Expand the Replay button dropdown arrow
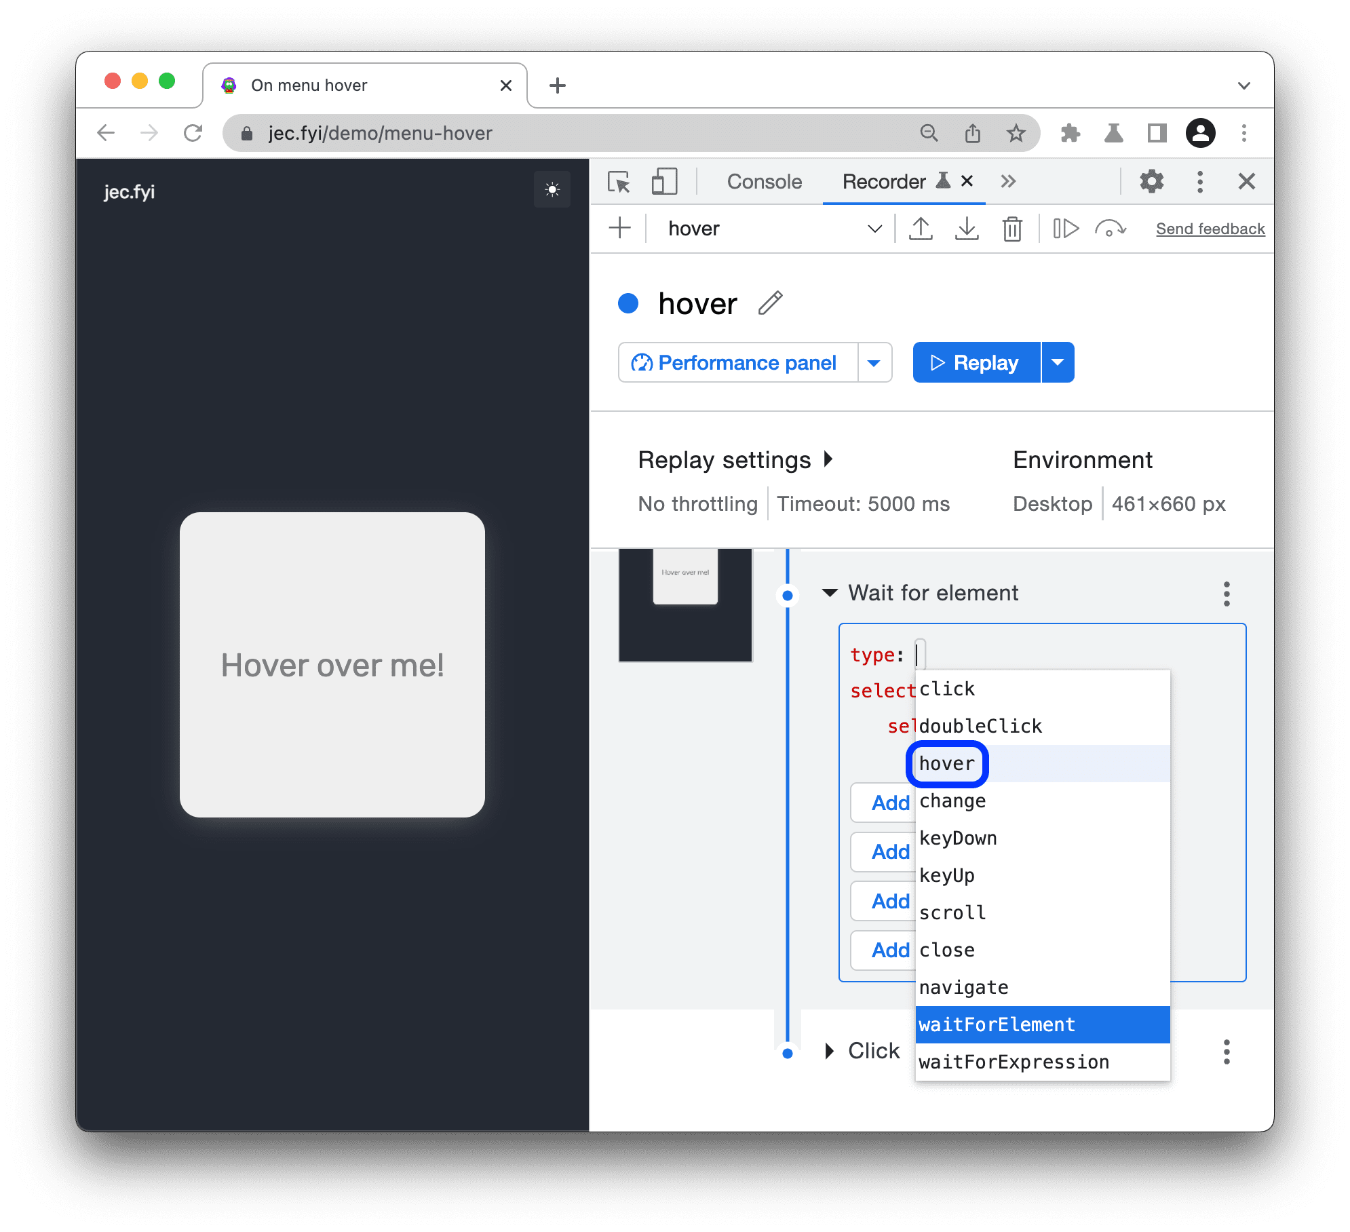The height and width of the screenshot is (1232, 1350). click(x=1060, y=362)
